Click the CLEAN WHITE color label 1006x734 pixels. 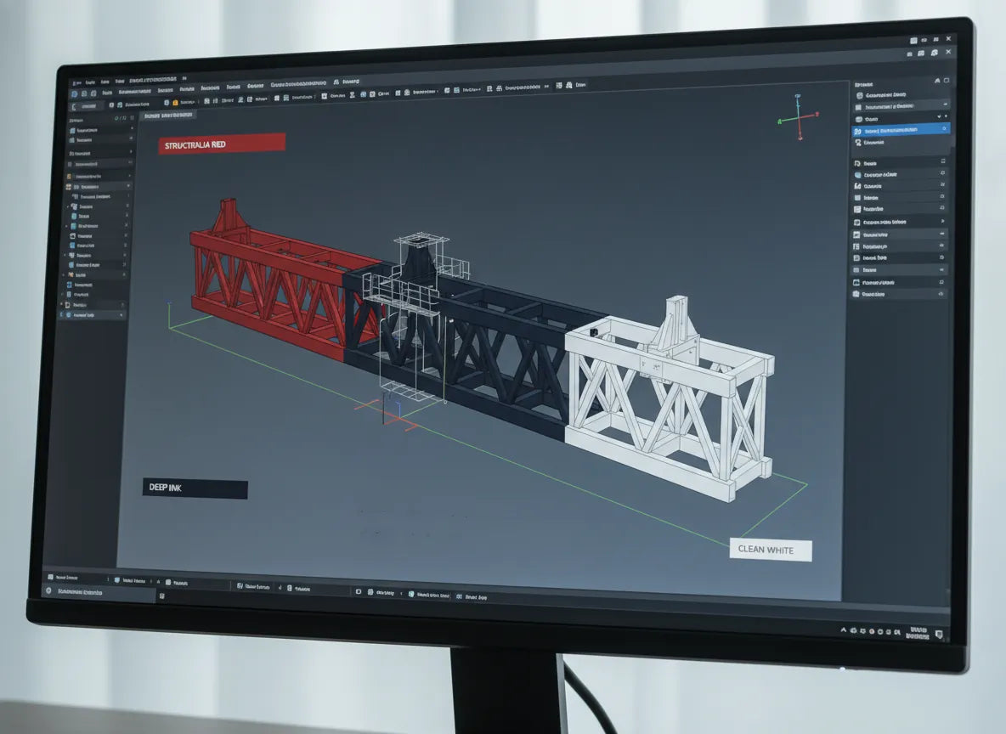click(771, 550)
